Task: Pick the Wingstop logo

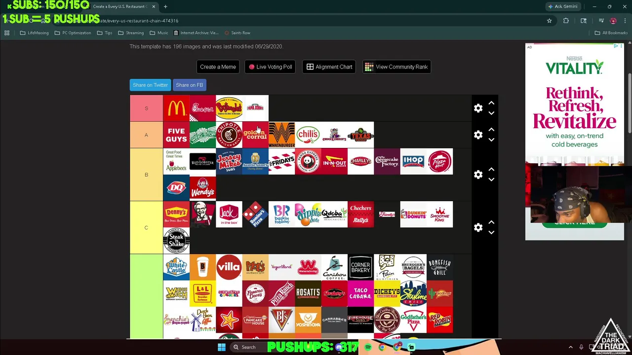Action: coord(202,135)
